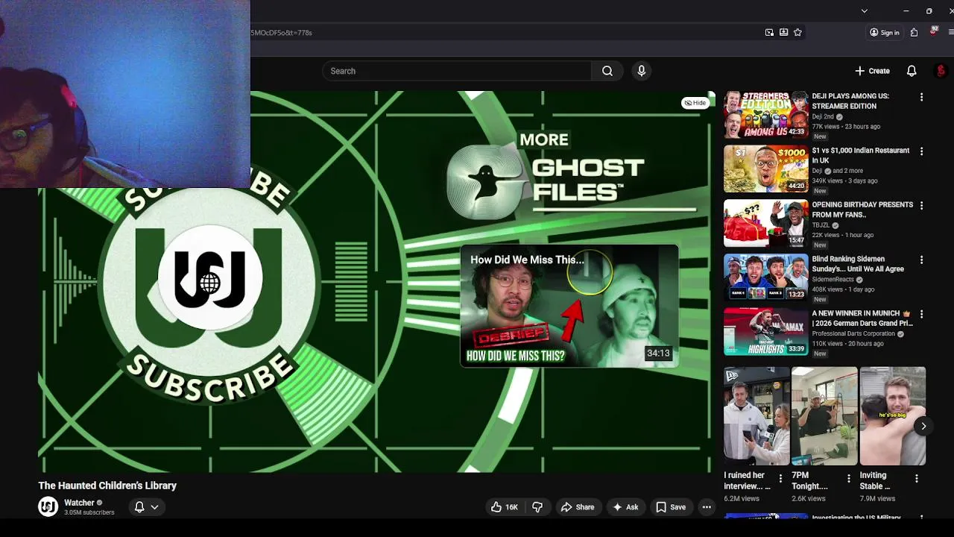Click the Watcher channel avatar

coord(48,507)
